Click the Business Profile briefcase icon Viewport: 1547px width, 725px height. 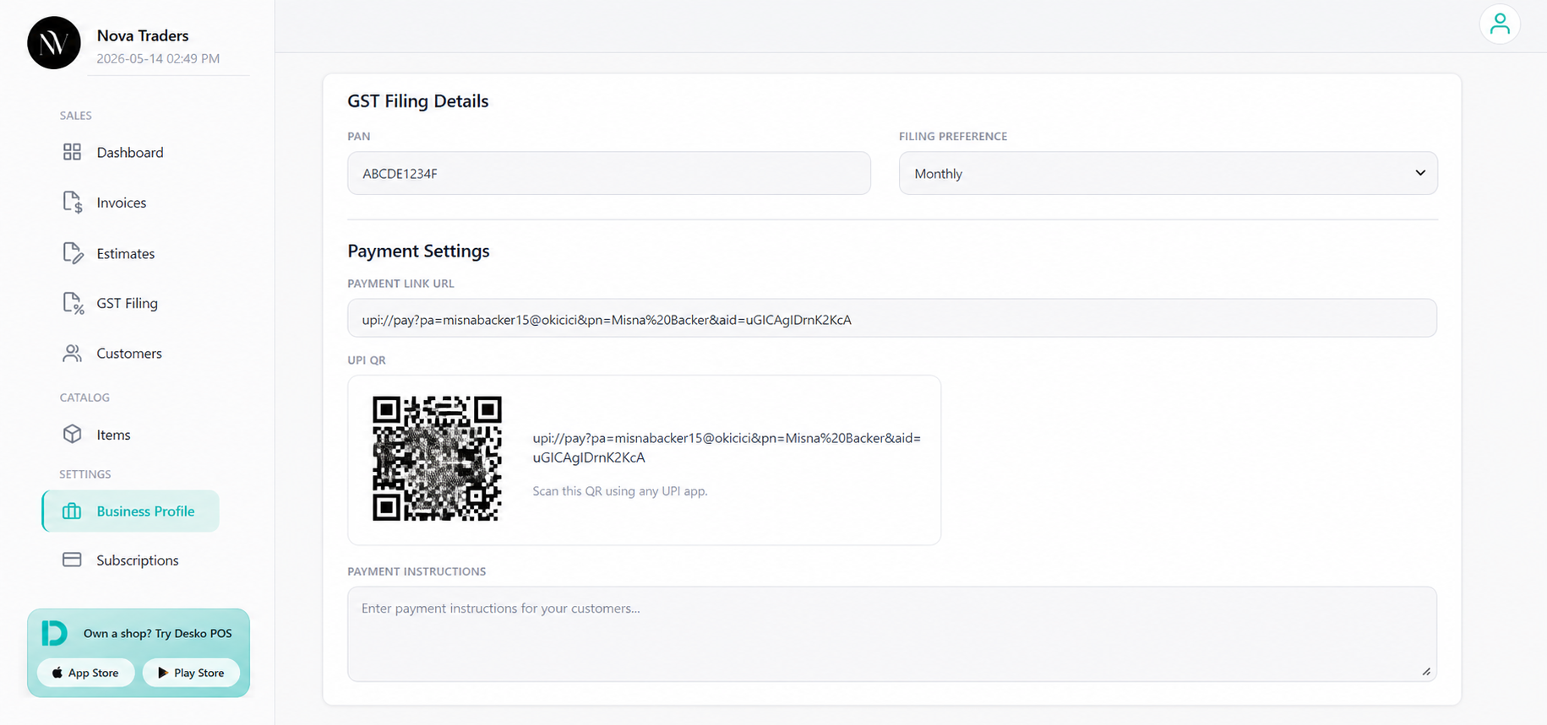[72, 511]
